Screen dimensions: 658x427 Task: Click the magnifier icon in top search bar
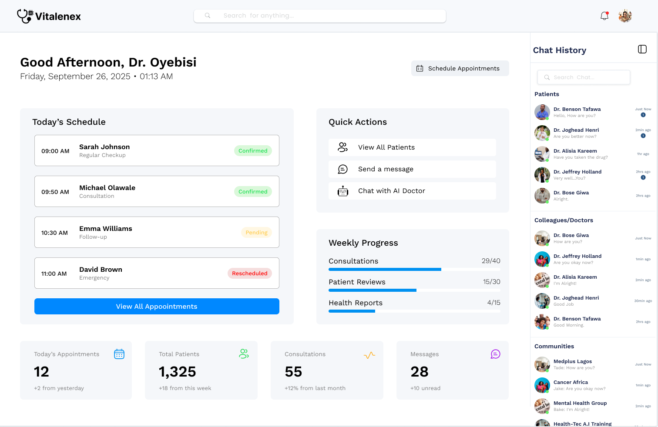click(x=208, y=16)
